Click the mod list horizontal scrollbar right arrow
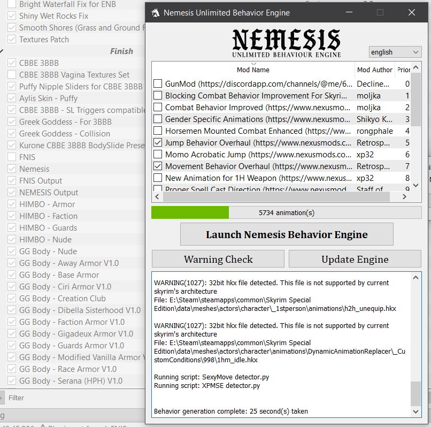This screenshot has width=431, height=427. [404, 197]
